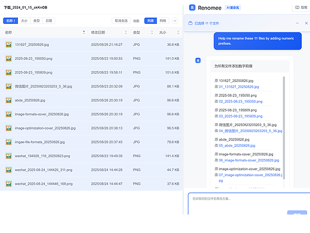Switch to 列表 list view
The height and width of the screenshot is (233, 310).
pyautogui.click(x=150, y=21)
